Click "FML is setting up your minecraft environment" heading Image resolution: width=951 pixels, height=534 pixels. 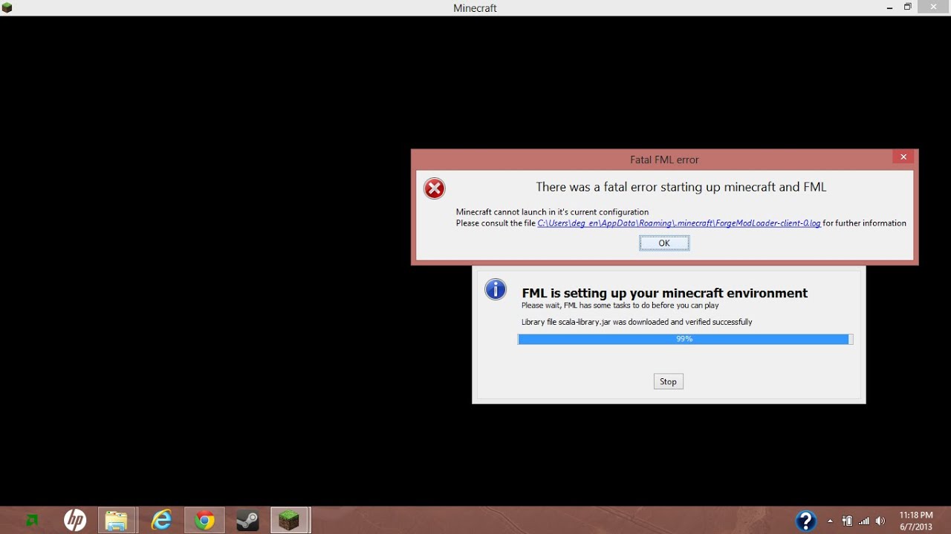[664, 293]
